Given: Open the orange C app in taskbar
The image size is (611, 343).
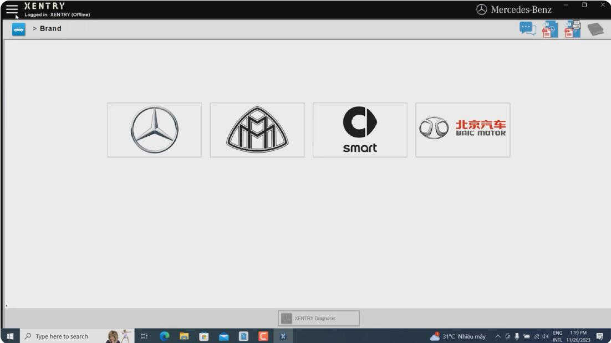Looking at the screenshot, I should [x=263, y=336].
